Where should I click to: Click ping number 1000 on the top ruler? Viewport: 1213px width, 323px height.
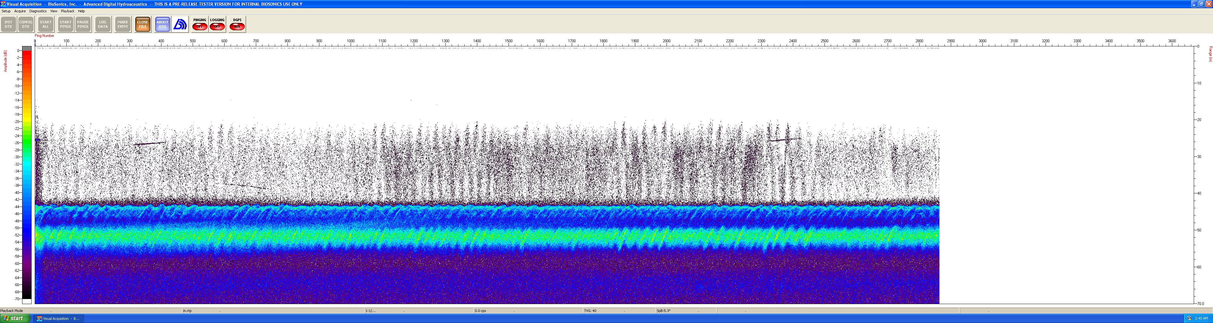351,41
